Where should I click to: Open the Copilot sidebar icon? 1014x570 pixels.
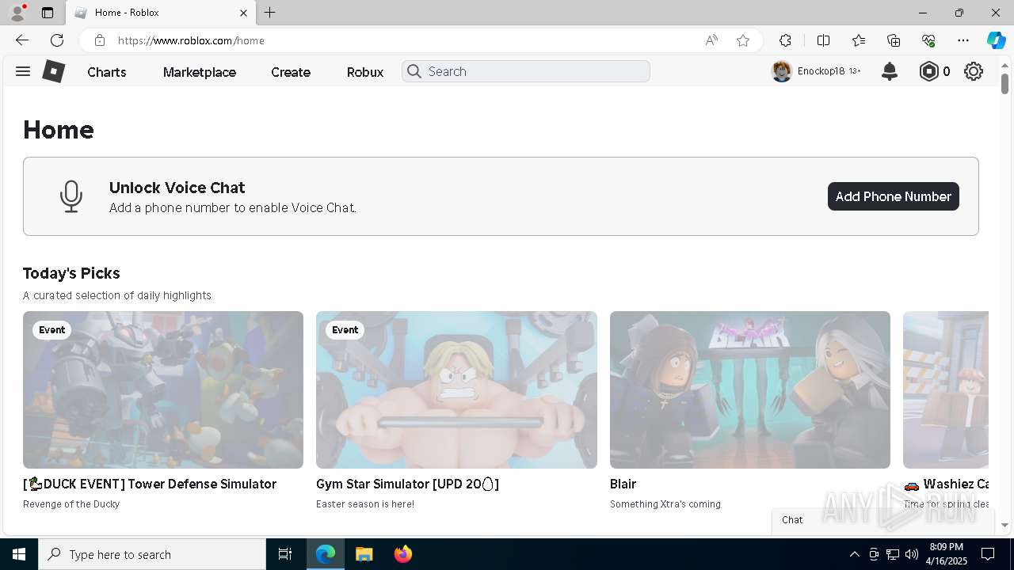[996, 40]
